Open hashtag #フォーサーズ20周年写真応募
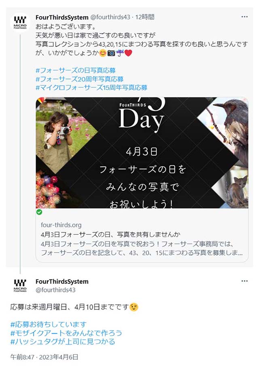This screenshot has width=259, height=372. point(80,79)
